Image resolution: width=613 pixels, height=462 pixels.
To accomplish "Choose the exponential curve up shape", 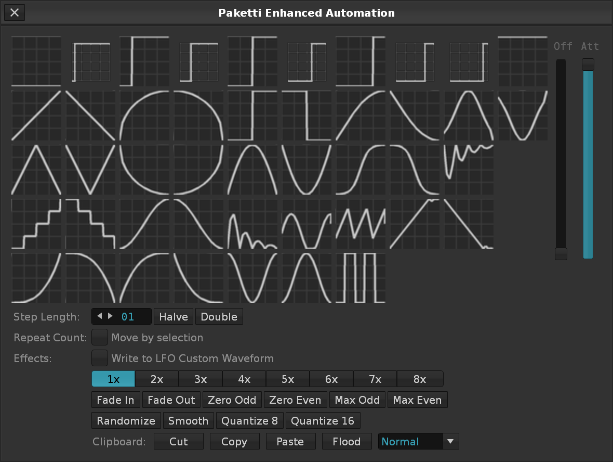I will pos(36,278).
